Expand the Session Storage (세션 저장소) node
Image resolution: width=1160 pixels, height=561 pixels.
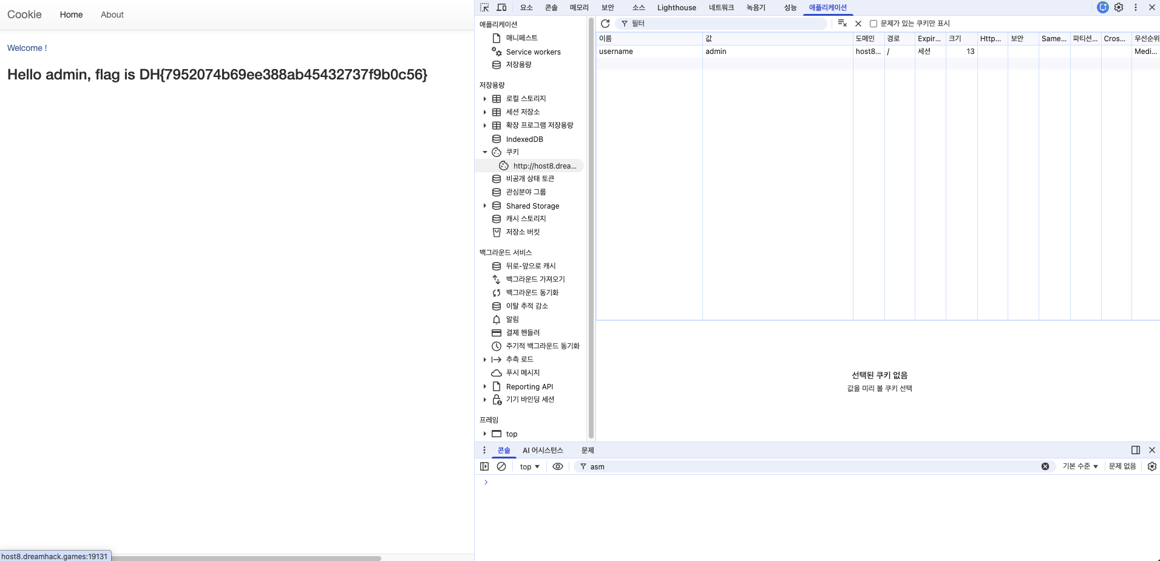(x=485, y=112)
